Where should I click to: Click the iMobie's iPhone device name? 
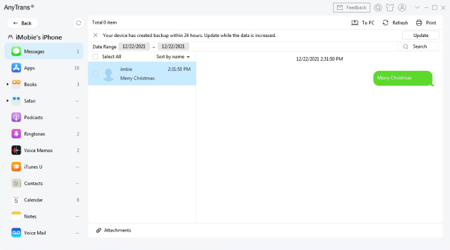[38, 37]
